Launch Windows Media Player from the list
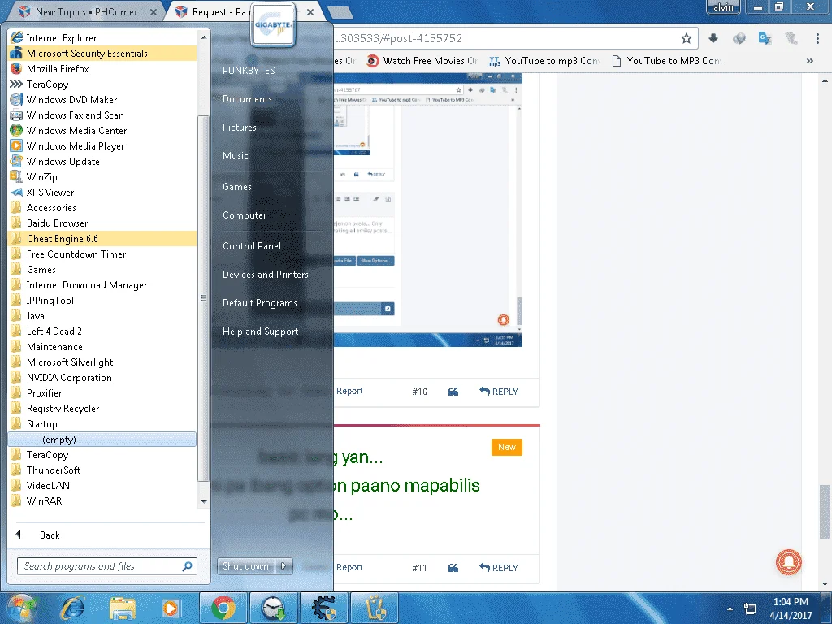 pos(102,145)
